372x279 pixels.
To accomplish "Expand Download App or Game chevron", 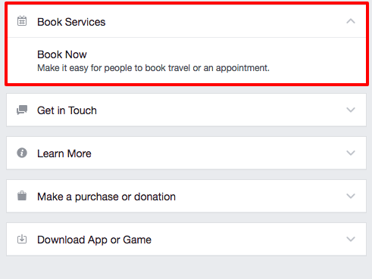I will [351, 239].
